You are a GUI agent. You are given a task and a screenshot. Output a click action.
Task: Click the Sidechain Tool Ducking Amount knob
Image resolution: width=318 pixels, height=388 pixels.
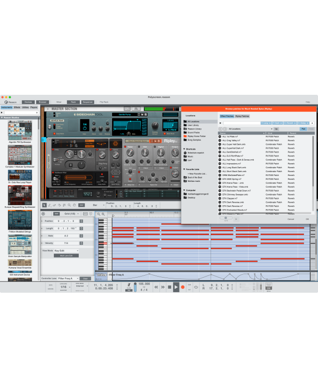pyautogui.click(x=155, y=125)
